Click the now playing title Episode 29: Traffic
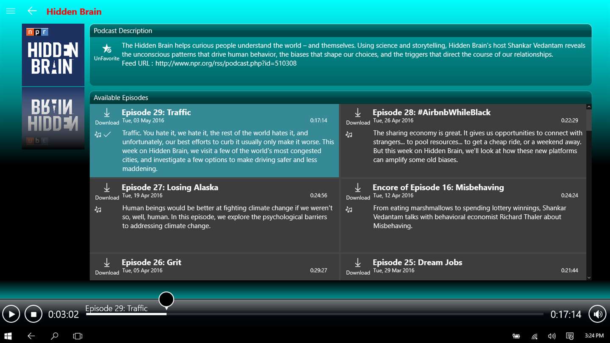 pyautogui.click(x=116, y=308)
